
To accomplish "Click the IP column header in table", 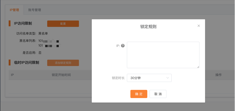I will [12, 75].
